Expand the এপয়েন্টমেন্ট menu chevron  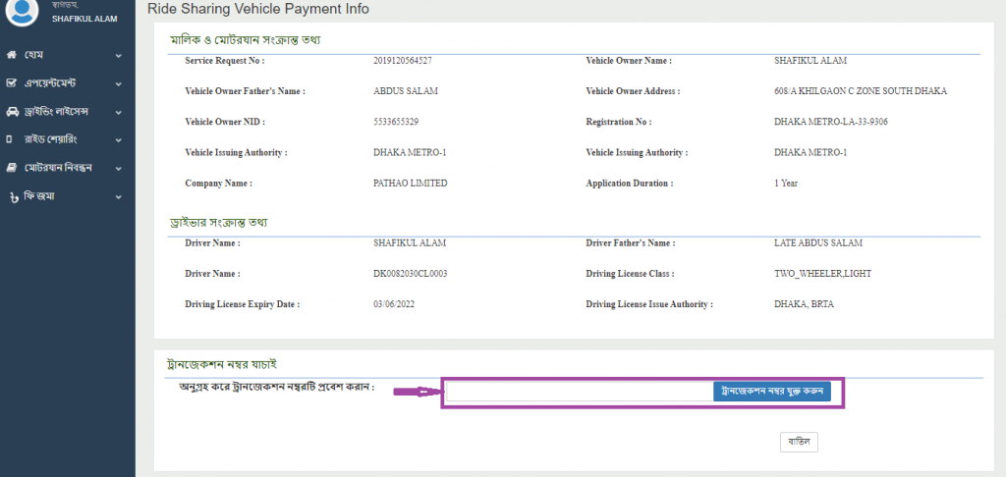[x=118, y=84]
